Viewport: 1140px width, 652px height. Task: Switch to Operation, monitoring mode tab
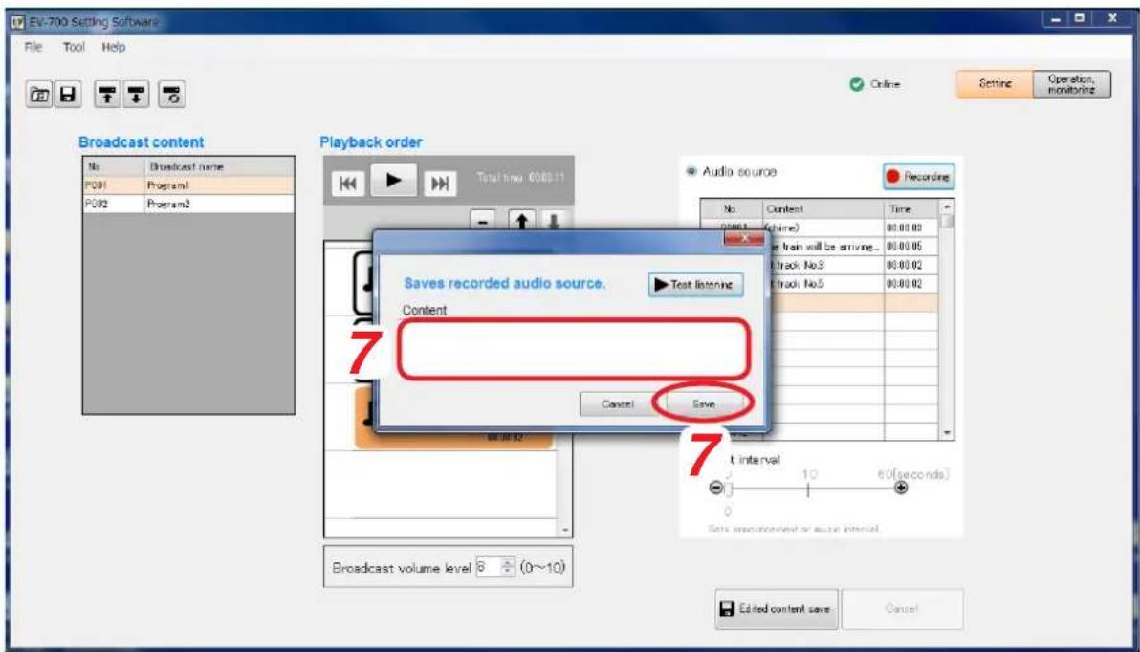[x=1072, y=84]
